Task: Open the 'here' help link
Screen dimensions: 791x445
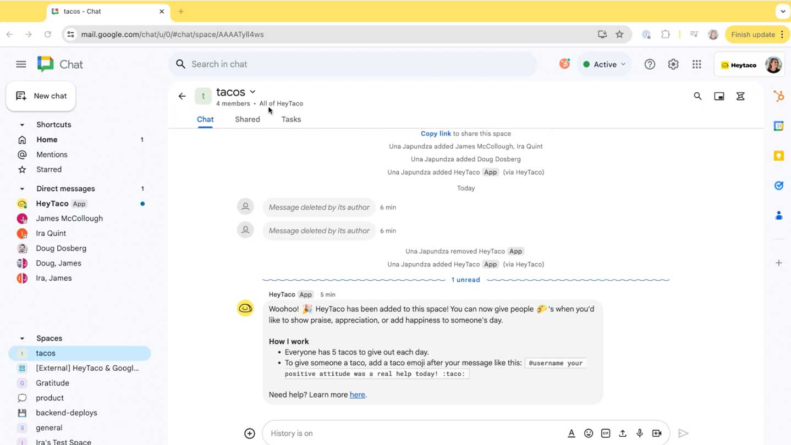Action: 357,394
